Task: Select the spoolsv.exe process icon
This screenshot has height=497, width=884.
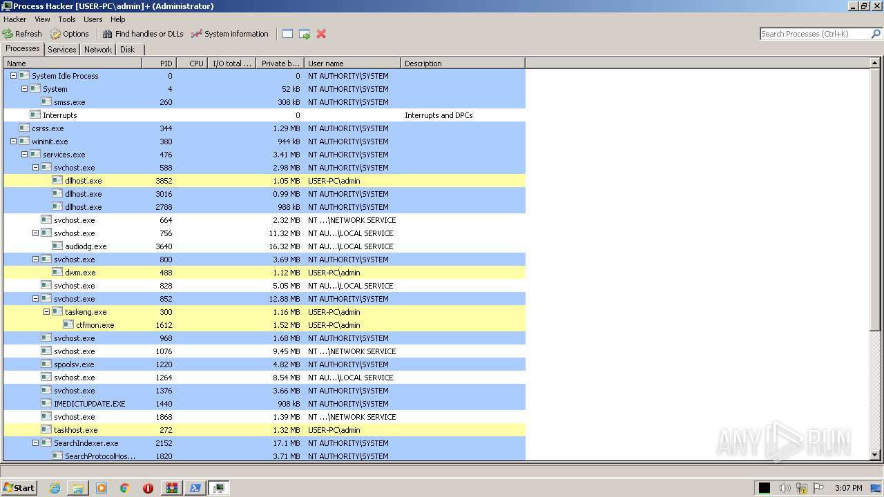Action: (46, 364)
